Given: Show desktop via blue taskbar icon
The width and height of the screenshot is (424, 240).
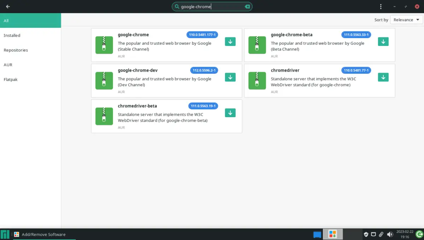Looking at the screenshot, I should click(x=317, y=234).
